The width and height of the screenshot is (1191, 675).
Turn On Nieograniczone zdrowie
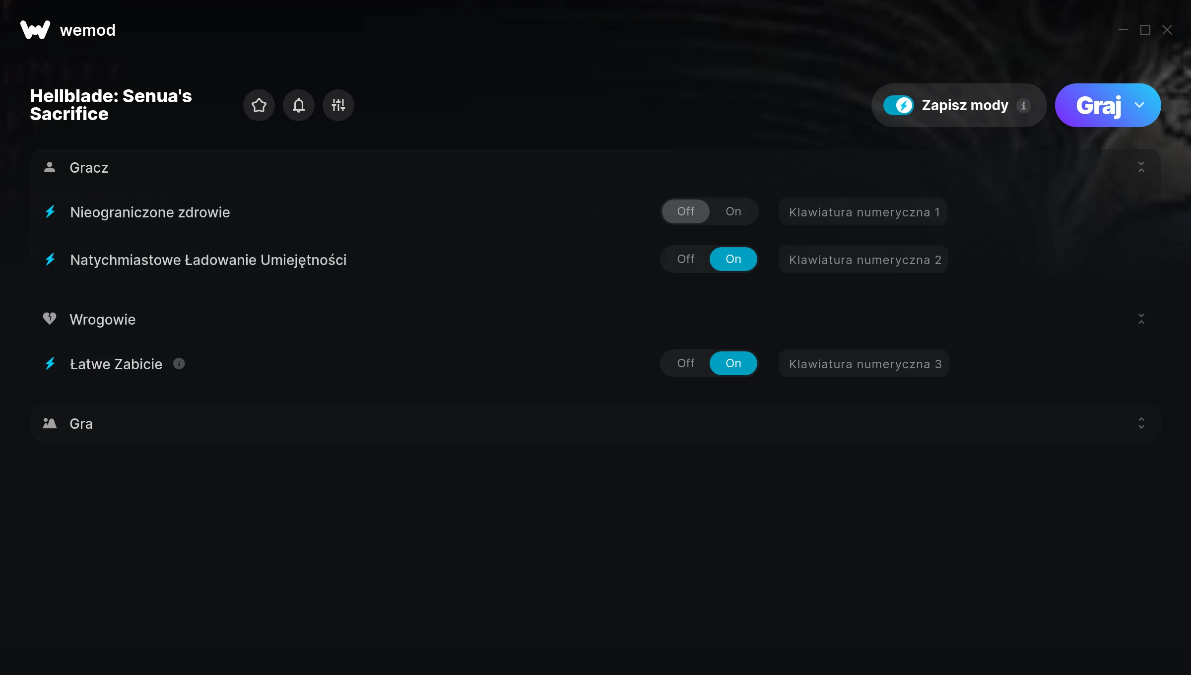pos(733,211)
